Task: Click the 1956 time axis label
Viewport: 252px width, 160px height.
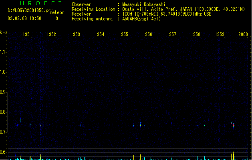Action: (147, 34)
